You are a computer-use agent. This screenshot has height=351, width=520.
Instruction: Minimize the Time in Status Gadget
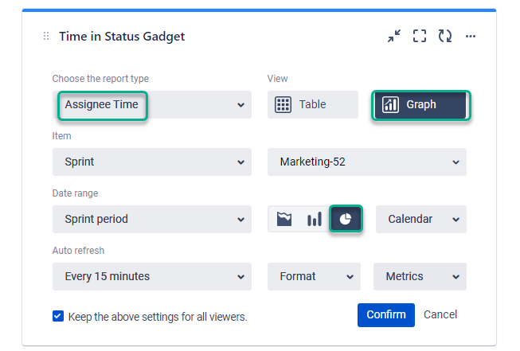click(394, 36)
